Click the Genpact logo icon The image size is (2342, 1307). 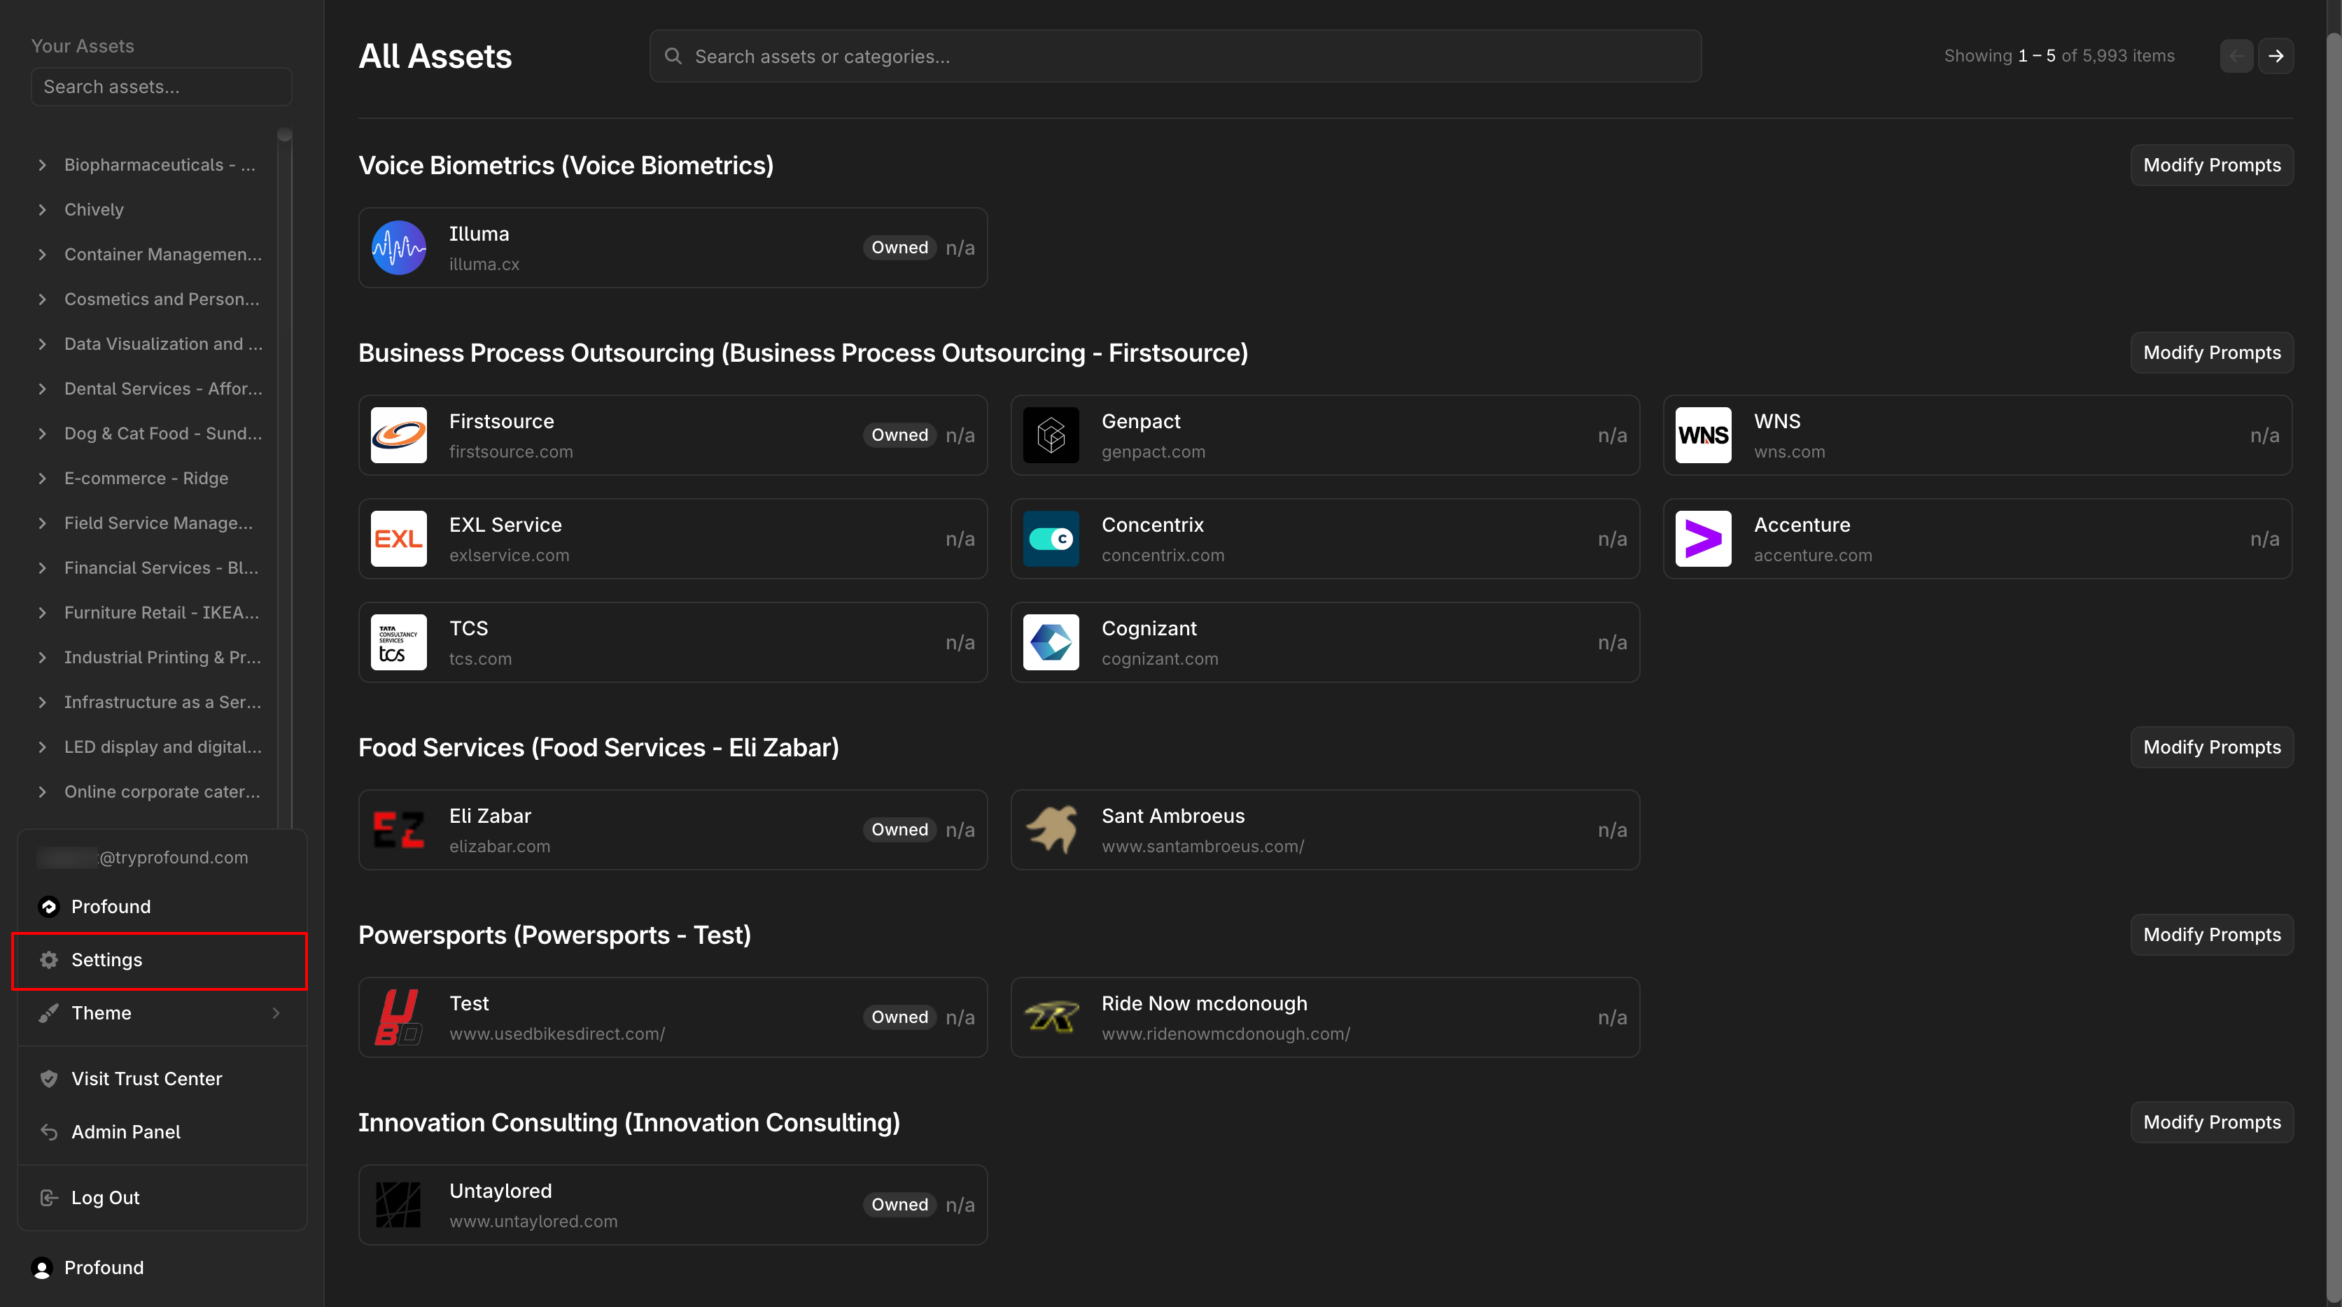pyautogui.click(x=1051, y=435)
